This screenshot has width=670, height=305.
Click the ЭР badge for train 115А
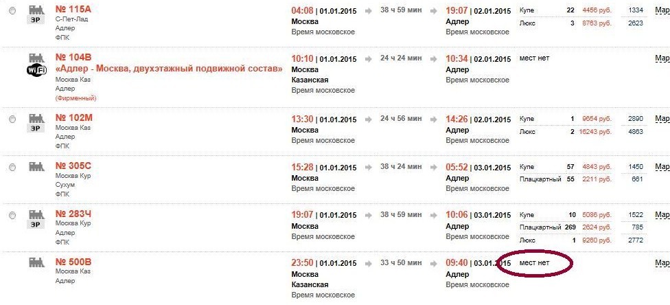[35, 20]
